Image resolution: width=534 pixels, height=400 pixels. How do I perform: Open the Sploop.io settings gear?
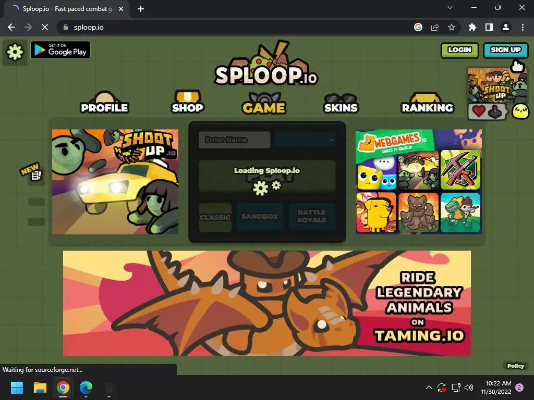(15, 52)
